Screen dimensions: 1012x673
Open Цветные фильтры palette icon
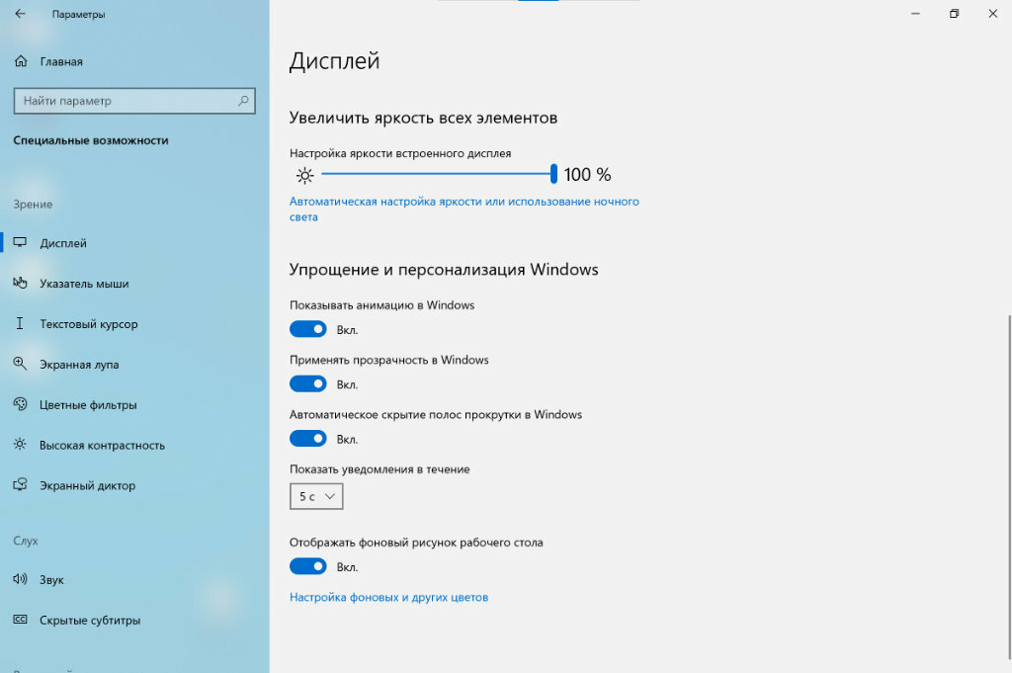[20, 404]
